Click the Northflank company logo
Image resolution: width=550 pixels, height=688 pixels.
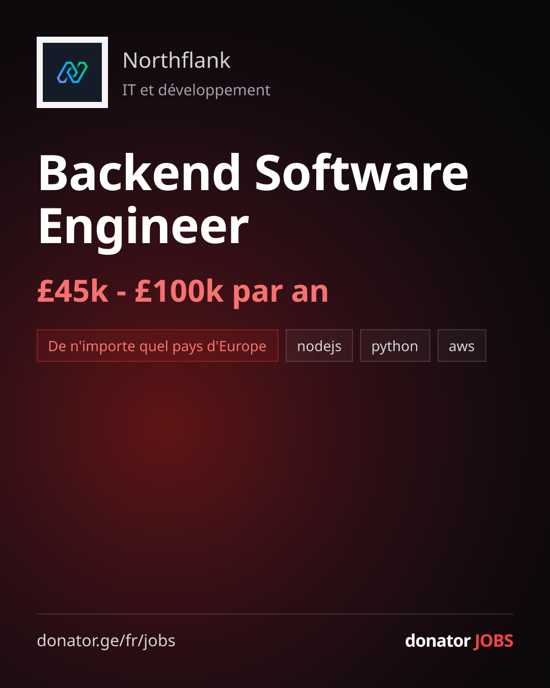(x=72, y=72)
